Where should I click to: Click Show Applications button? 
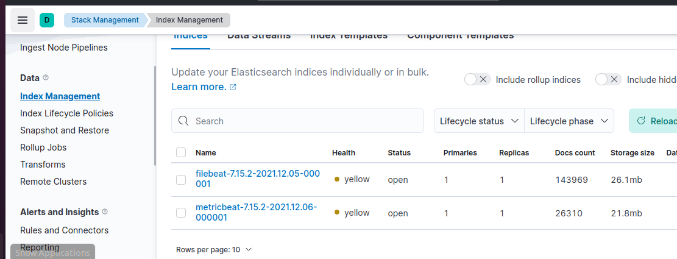coord(52,252)
